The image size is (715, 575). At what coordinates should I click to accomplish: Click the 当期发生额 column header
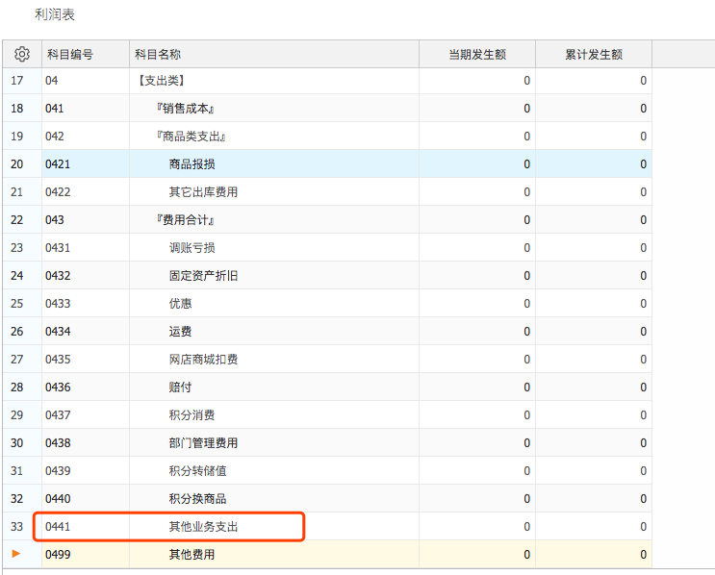click(477, 55)
